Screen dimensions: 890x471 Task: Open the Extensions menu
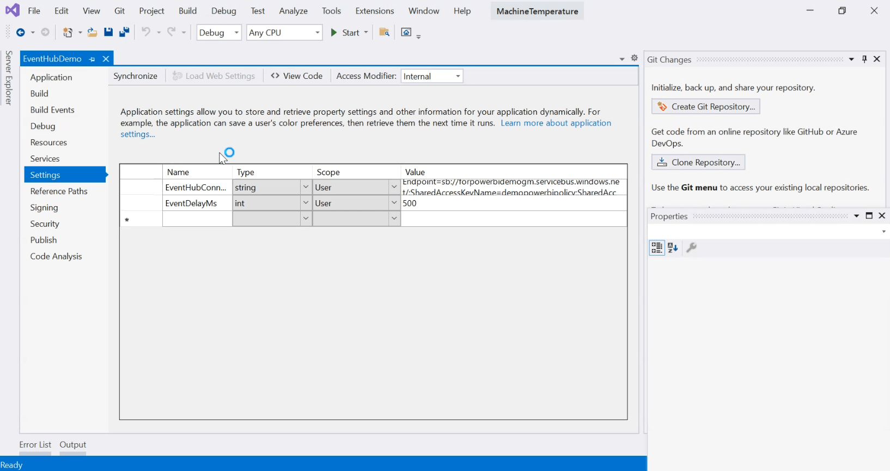[x=375, y=11]
